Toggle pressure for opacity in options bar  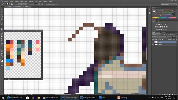[42, 4]
